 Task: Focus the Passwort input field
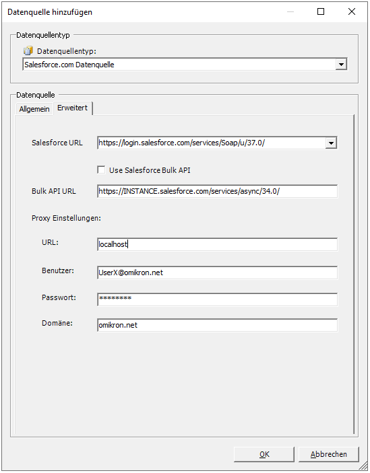click(217, 299)
